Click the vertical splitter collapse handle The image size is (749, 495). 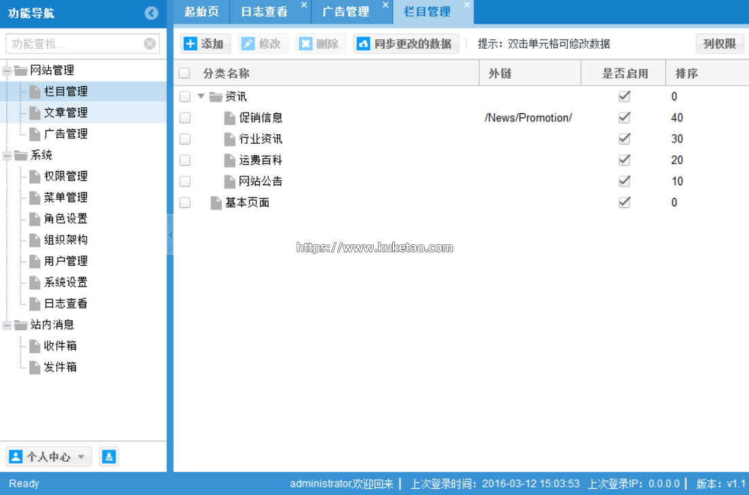(170, 235)
